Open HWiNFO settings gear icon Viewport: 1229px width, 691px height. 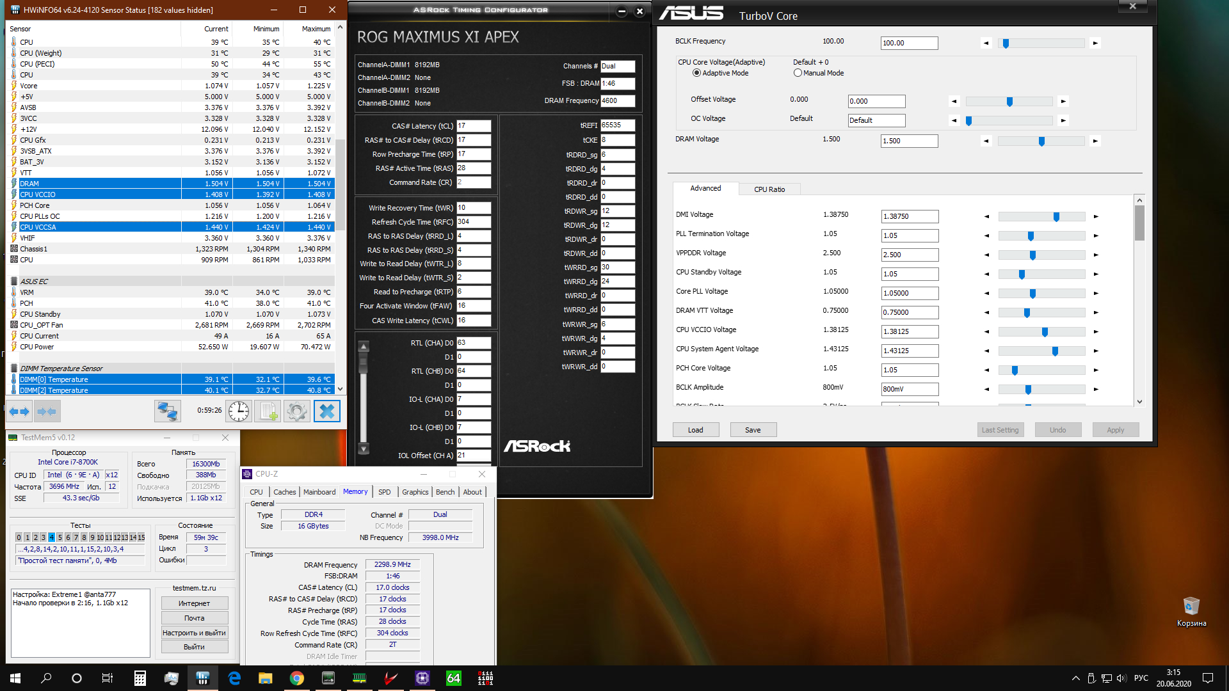296,411
